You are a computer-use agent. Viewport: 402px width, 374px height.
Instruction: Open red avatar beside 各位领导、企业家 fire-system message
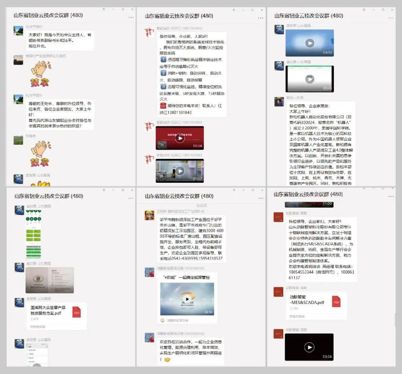coord(149,32)
